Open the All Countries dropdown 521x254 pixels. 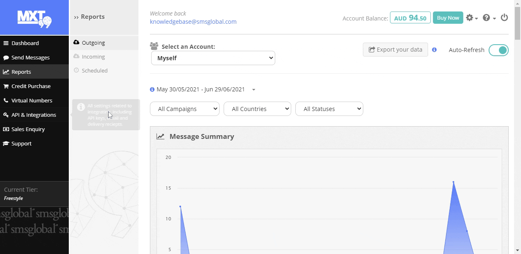(257, 109)
